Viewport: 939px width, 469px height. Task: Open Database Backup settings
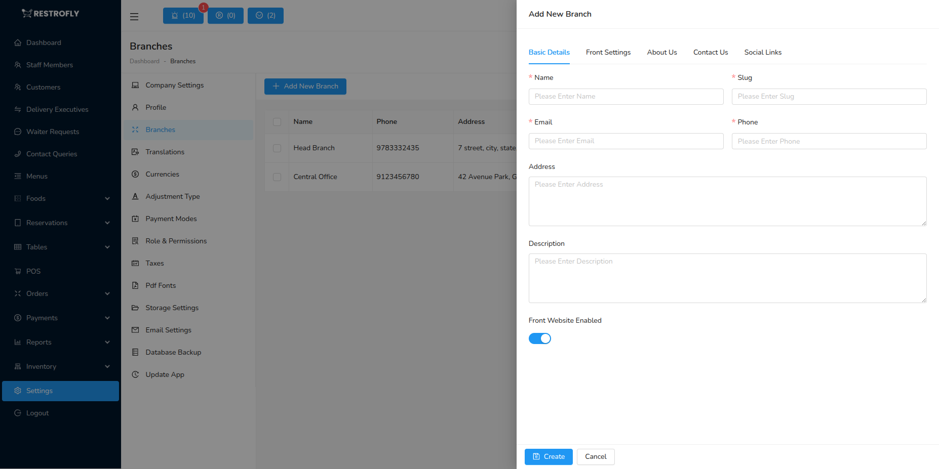[x=172, y=352]
